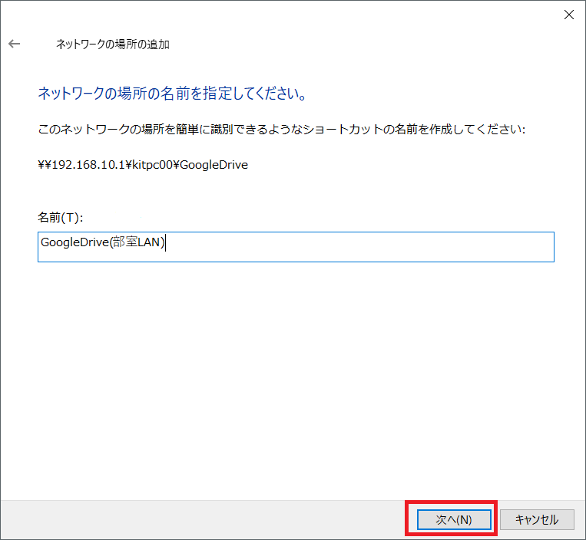Click the closing parenthesis in the name field
Viewport: 586px width, 540px height.
click(164, 242)
